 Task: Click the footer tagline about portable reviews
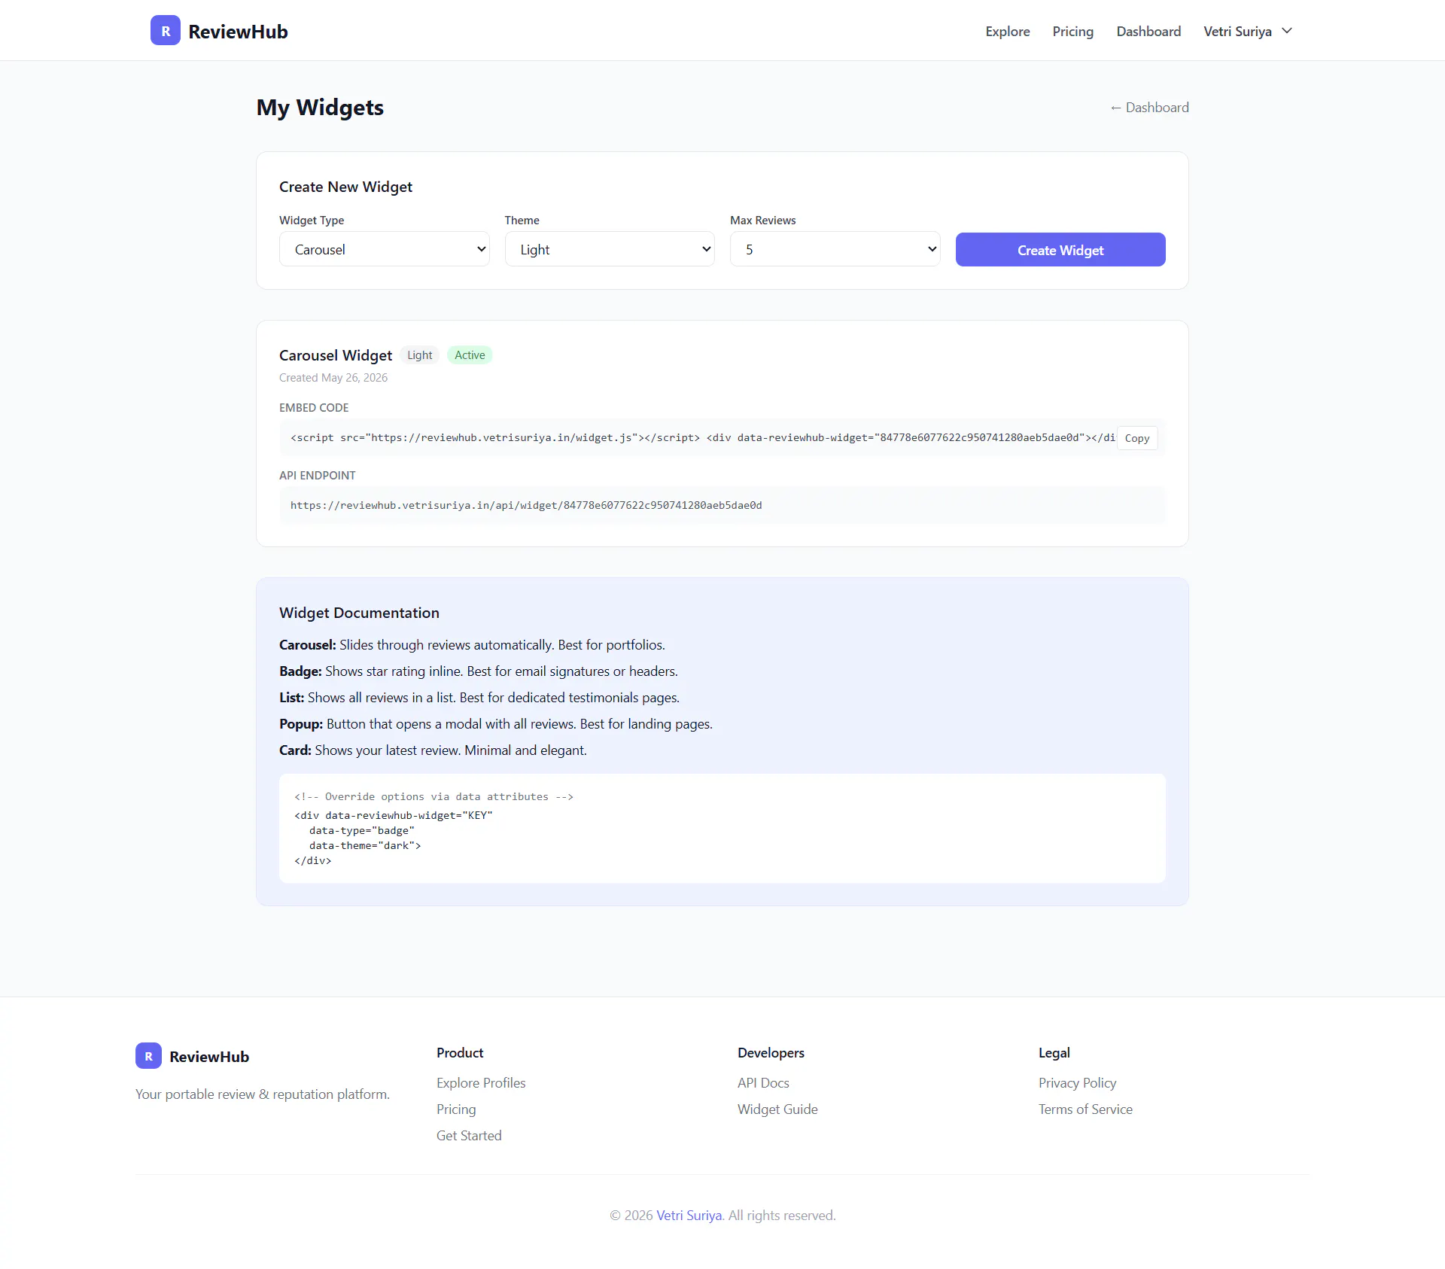coord(263,1094)
